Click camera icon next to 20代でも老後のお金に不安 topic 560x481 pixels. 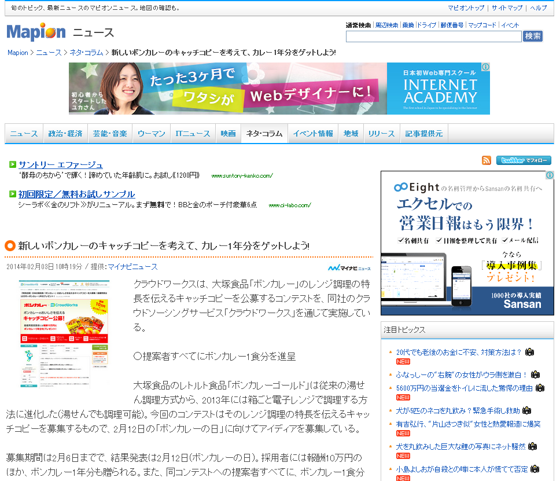coord(530,352)
